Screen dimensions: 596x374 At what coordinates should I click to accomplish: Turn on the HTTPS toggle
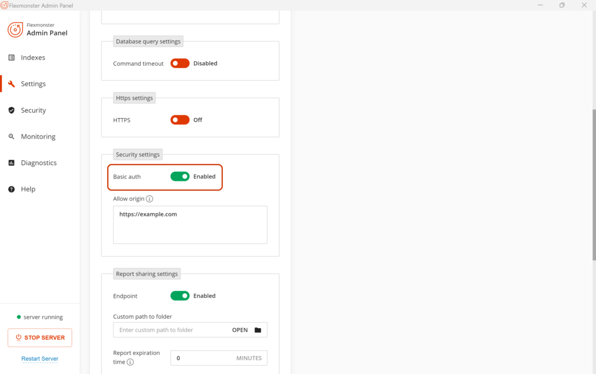click(180, 119)
